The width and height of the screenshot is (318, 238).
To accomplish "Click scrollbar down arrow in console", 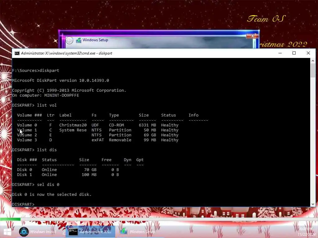I will click(313, 204).
